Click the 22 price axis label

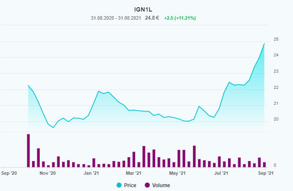[x=276, y=87]
